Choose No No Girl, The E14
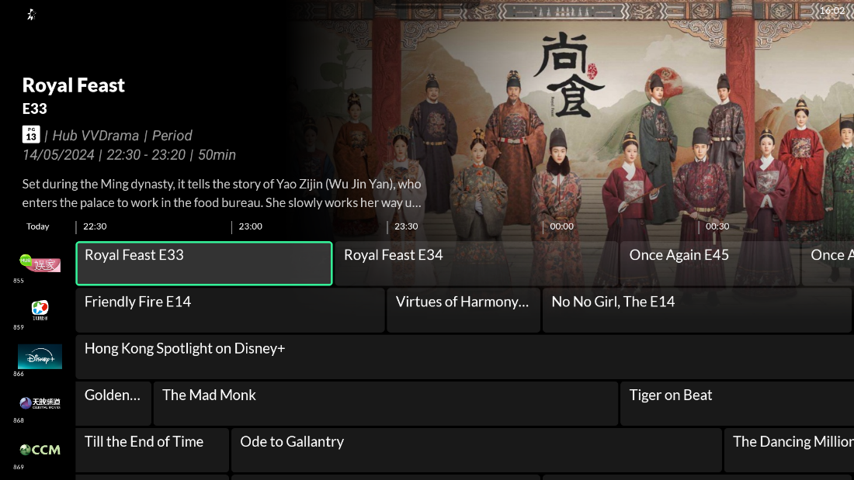This screenshot has height=480, width=854. (698, 310)
